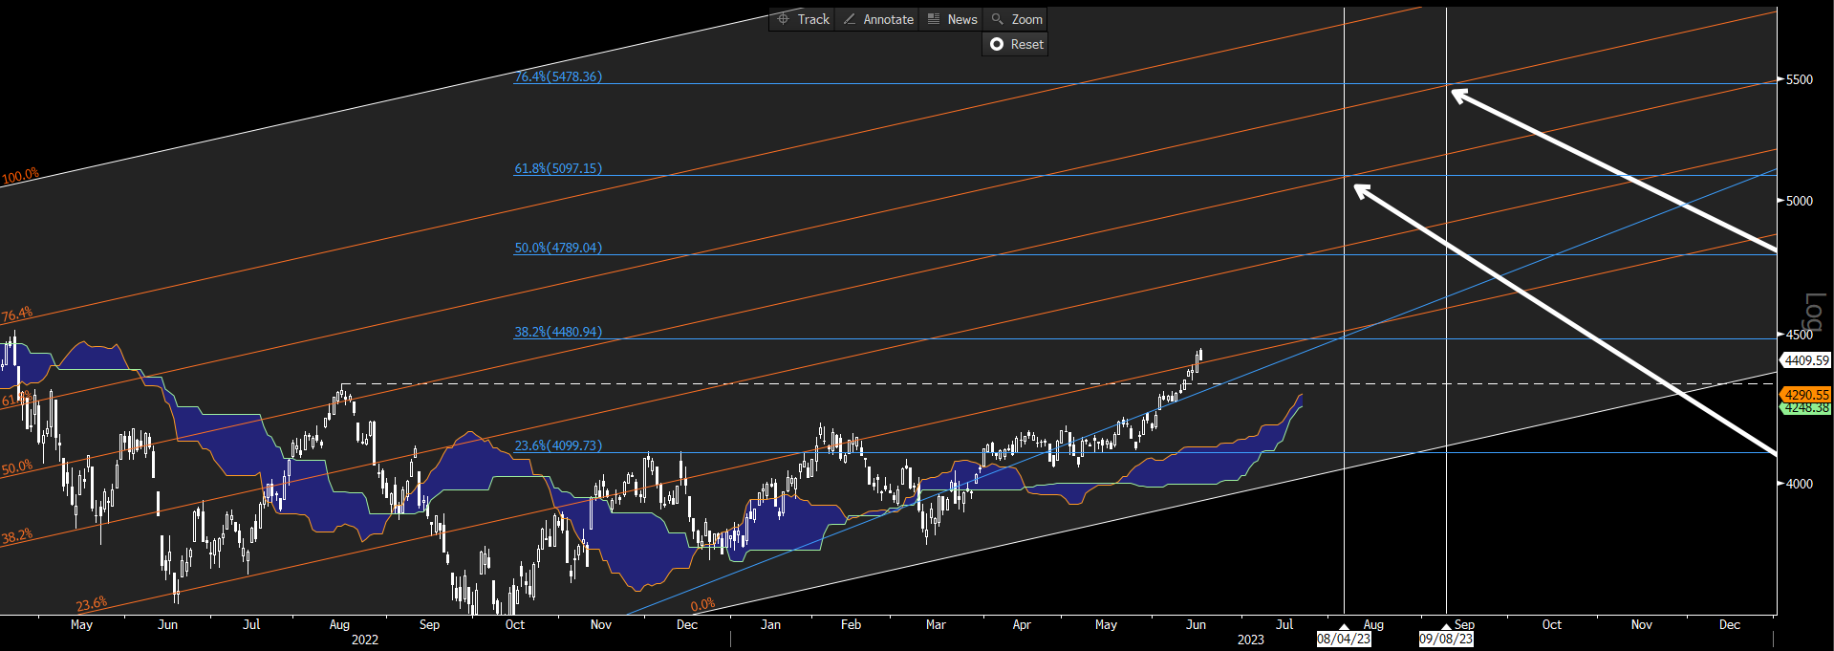Click the 5500 price axis label
This screenshot has height=651, width=1834.
(1800, 79)
